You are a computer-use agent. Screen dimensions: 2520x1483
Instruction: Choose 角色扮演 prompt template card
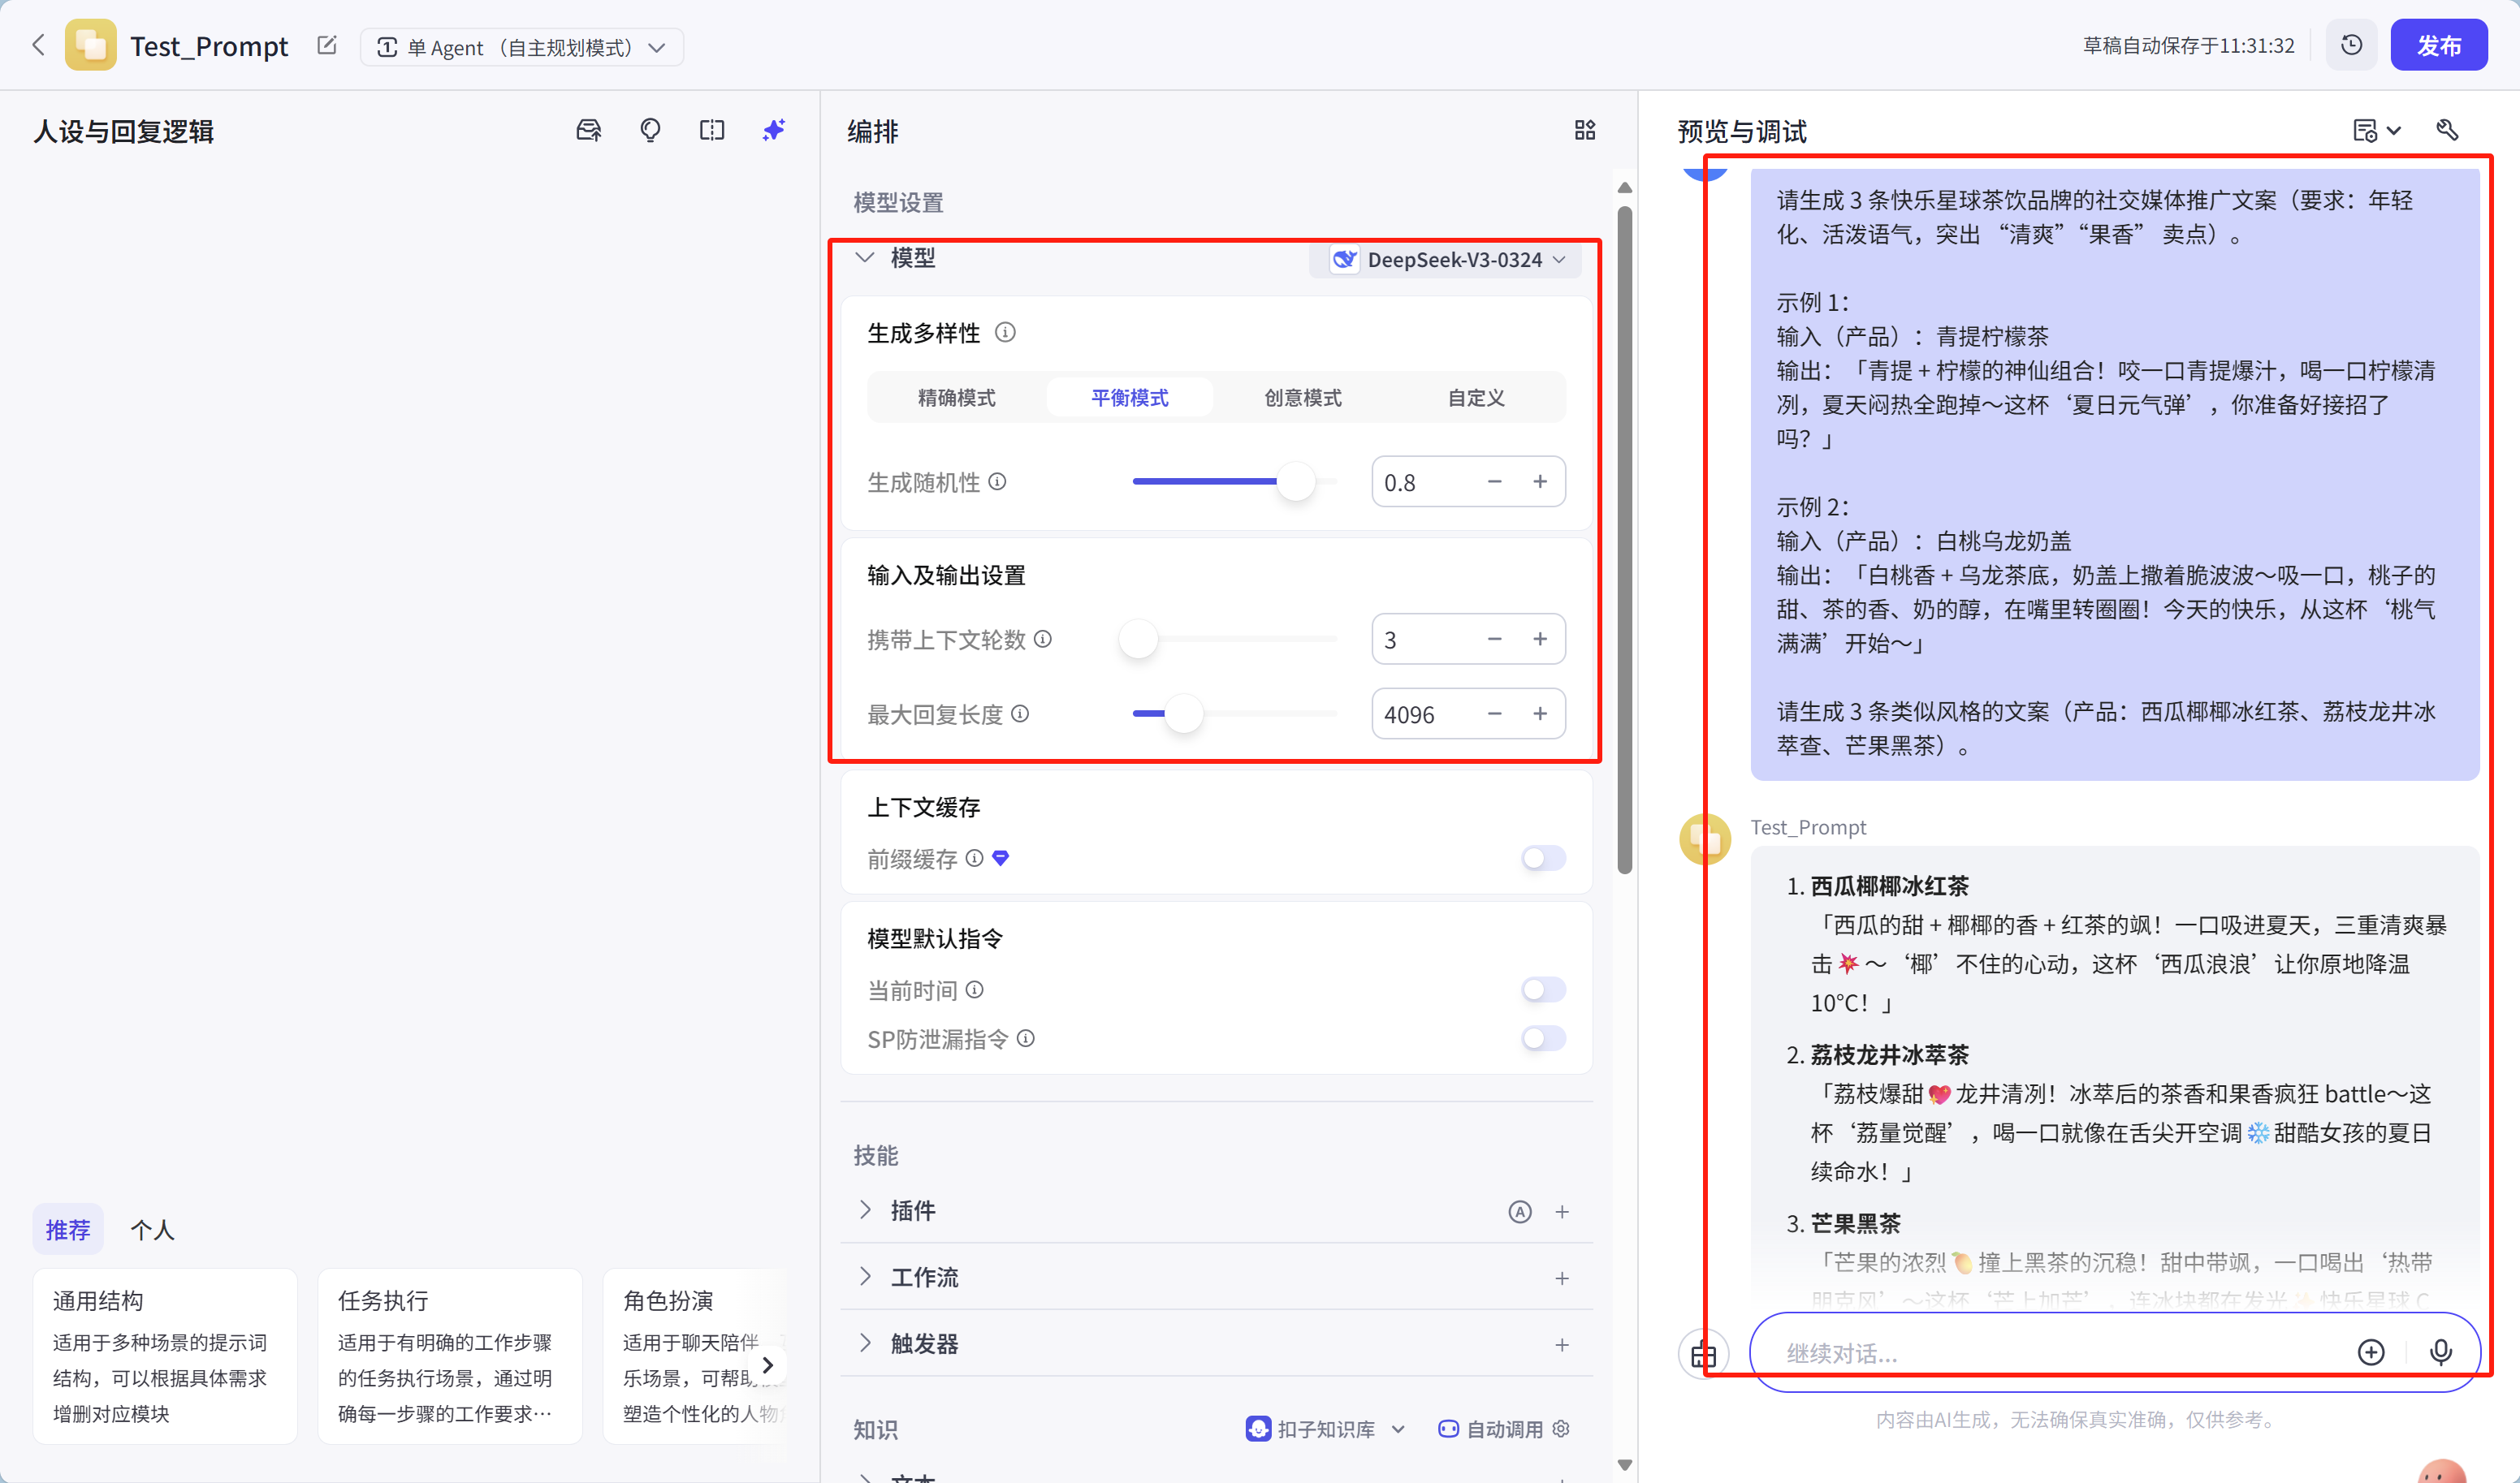(x=696, y=1356)
